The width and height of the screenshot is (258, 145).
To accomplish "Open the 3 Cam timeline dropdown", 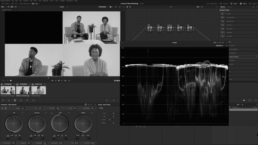I will [64, 7].
